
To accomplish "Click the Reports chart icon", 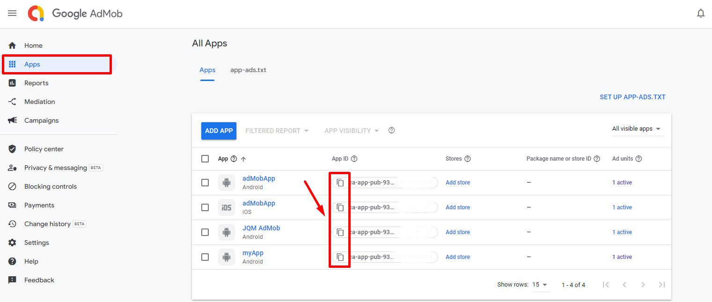I will pos(13,83).
